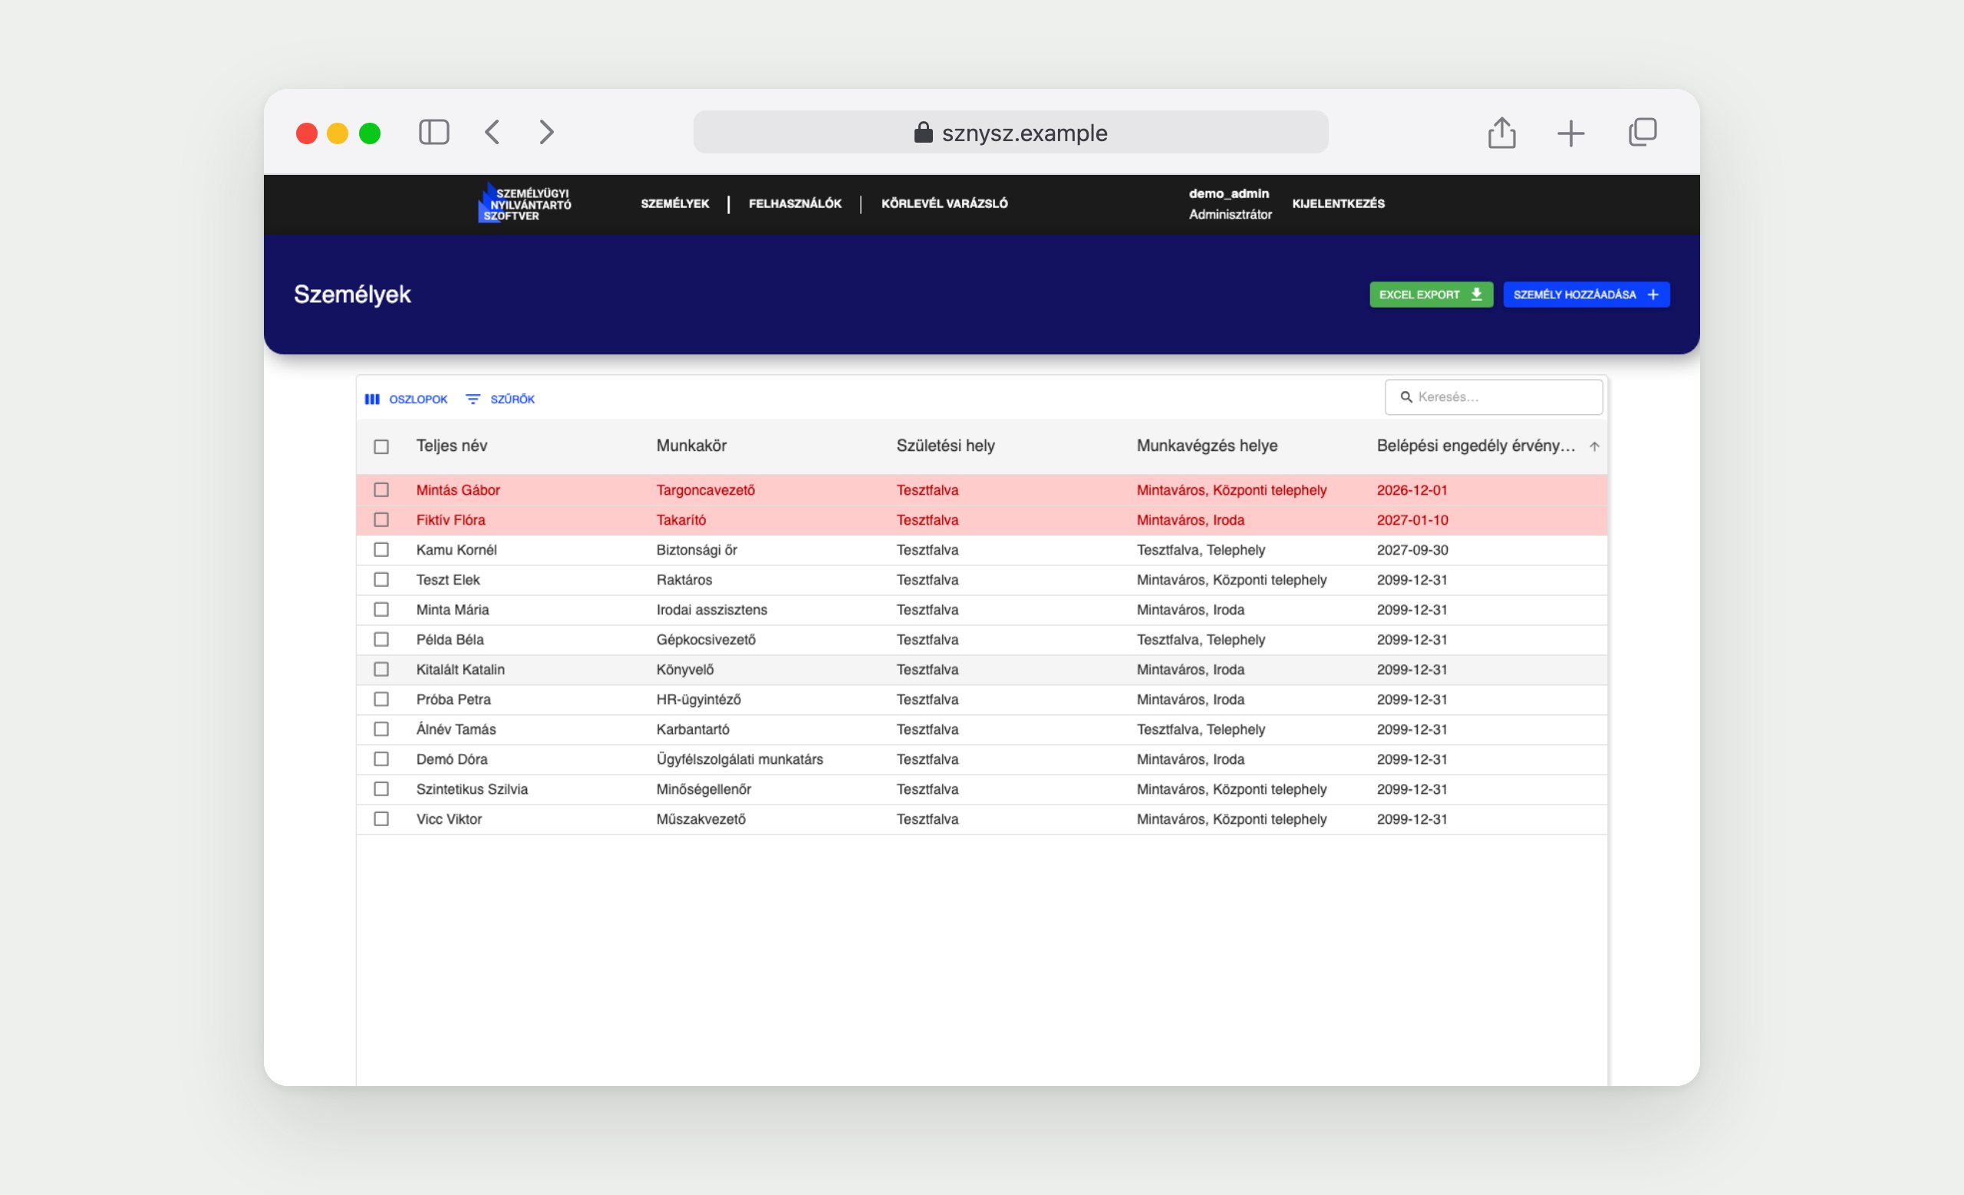Click the Személyügyi Nyilvántartó Szoftver logo

(x=525, y=203)
